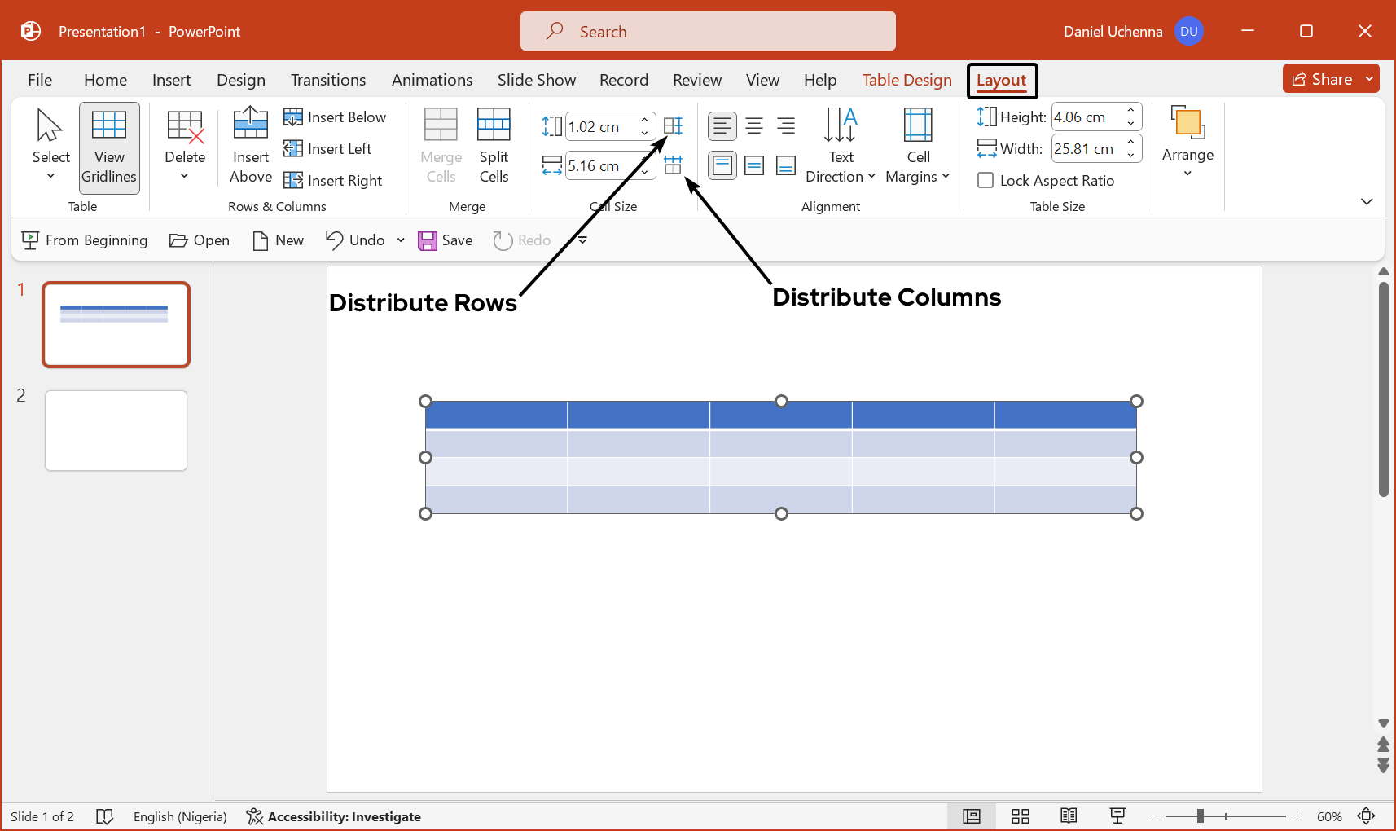Switch to the Table Design tab
Screen dimensions: 1396x831
click(x=907, y=80)
